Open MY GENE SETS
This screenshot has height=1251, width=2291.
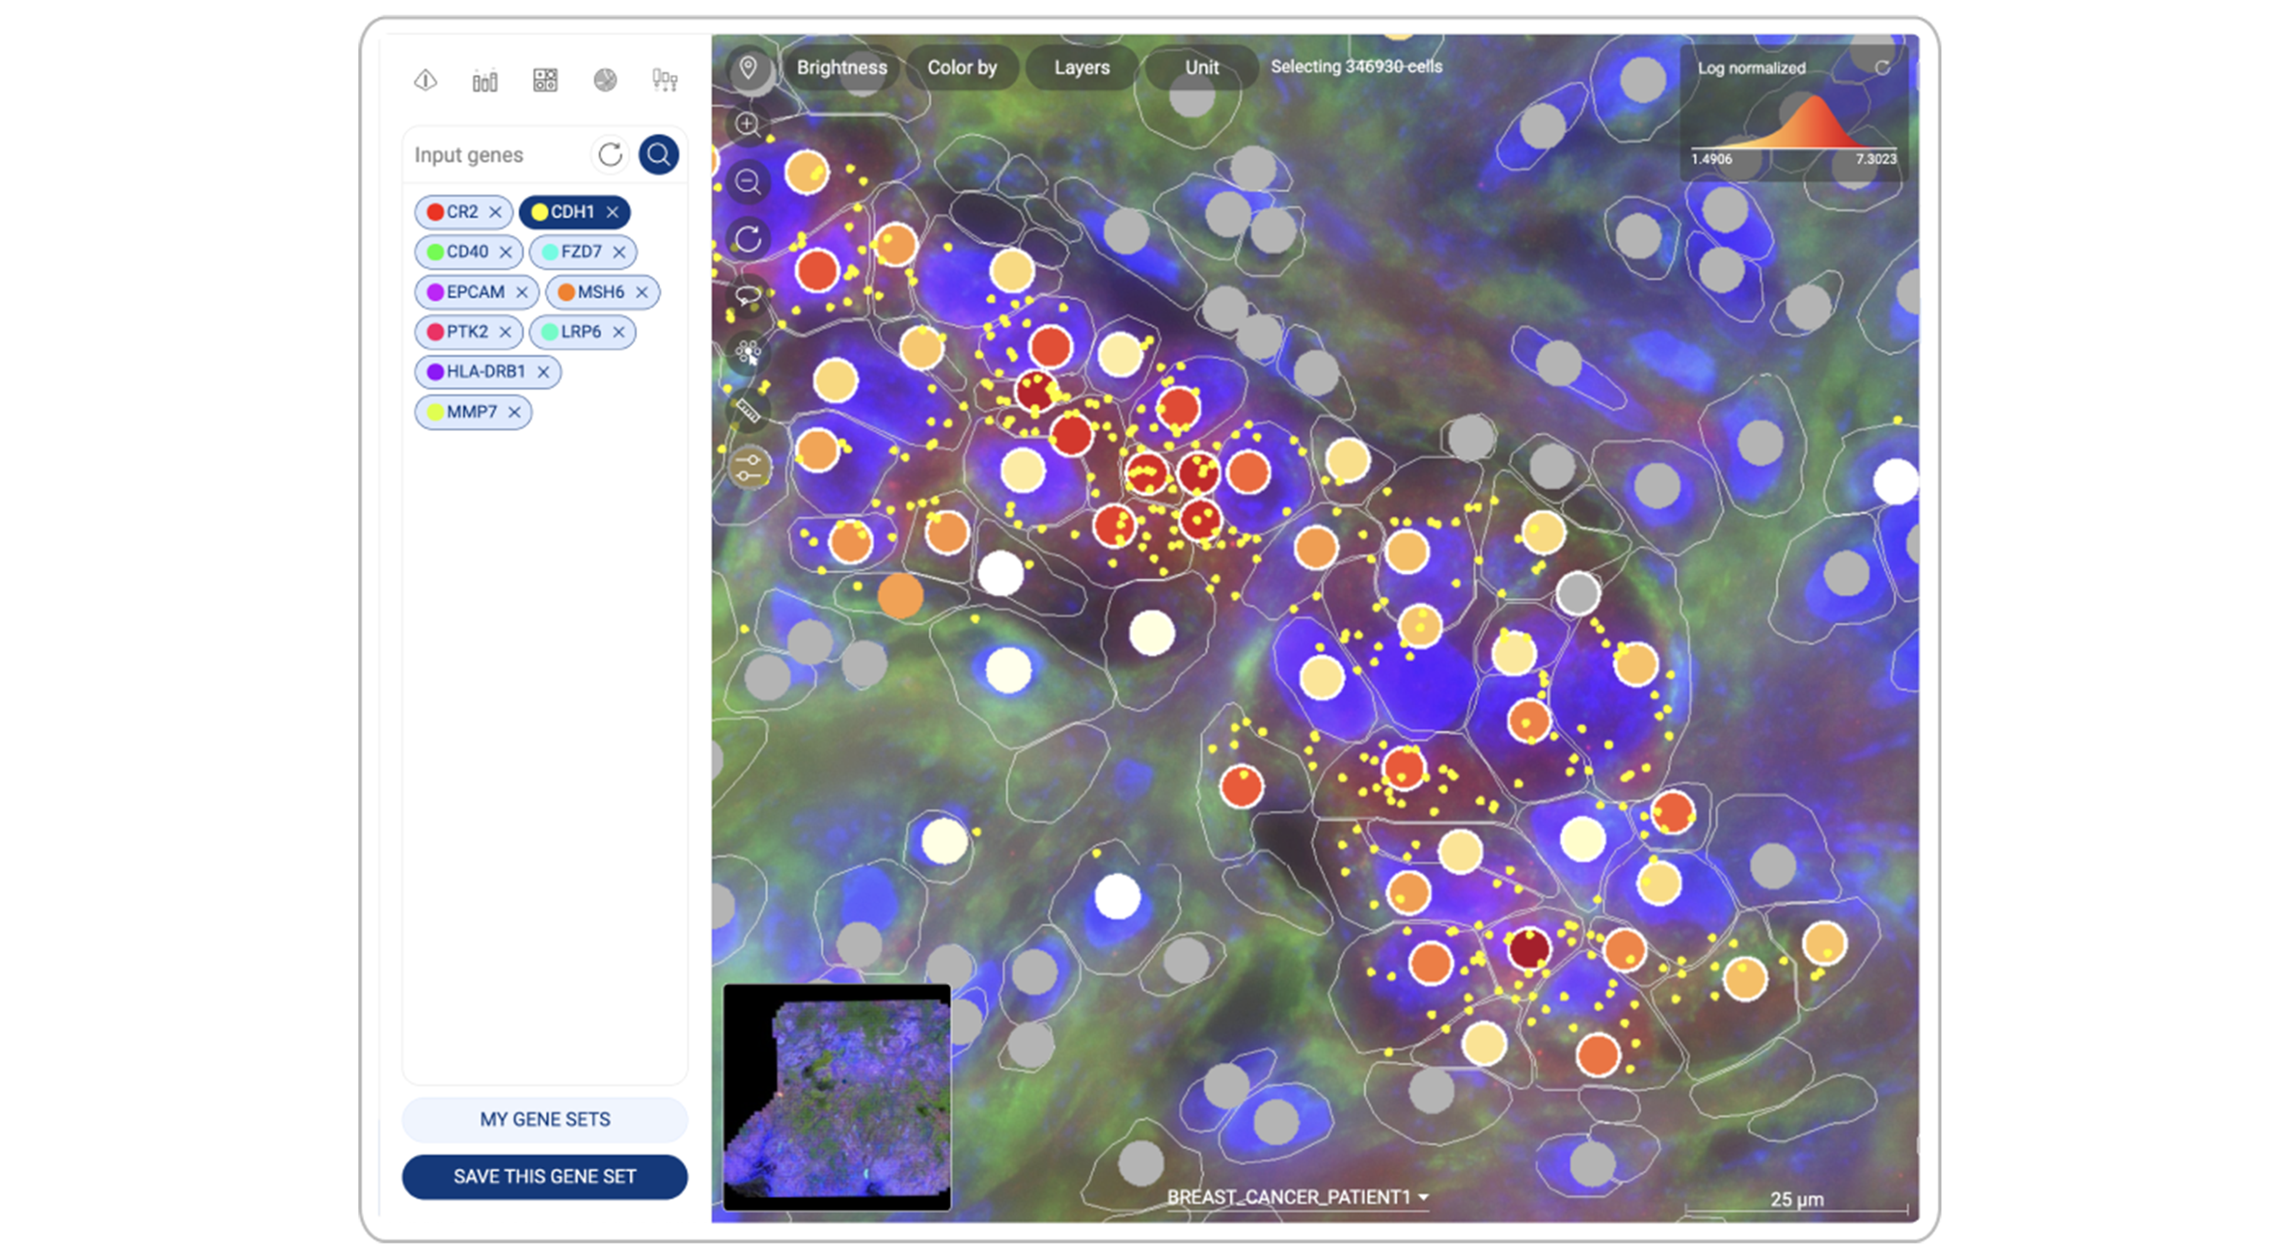[545, 1120]
